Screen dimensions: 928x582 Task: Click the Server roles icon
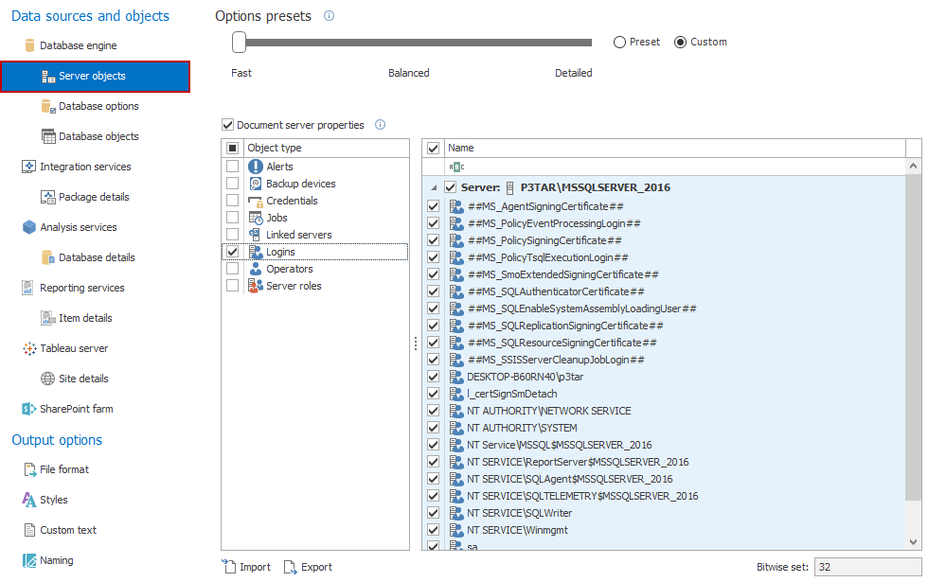255,286
